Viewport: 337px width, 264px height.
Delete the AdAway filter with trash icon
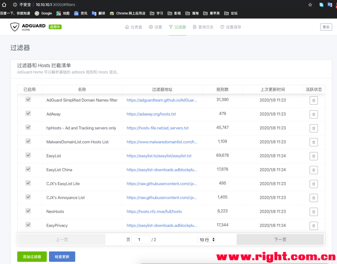(x=314, y=114)
